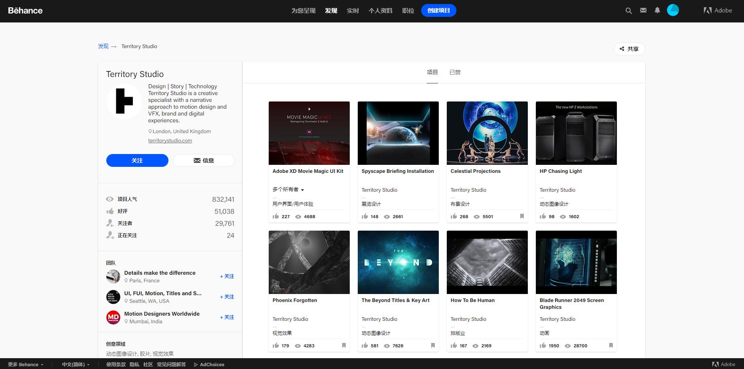
Task: Like the Phoenix Forgotten project
Action: [x=276, y=345]
